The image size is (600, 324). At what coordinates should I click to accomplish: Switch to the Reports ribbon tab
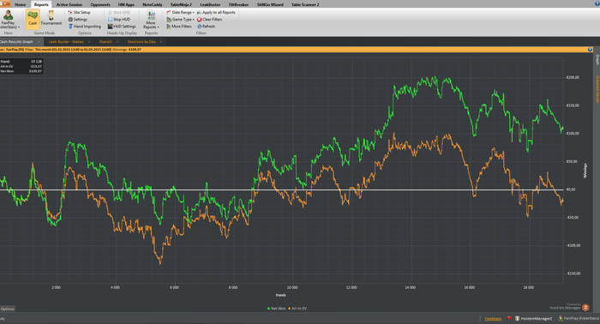41,4
